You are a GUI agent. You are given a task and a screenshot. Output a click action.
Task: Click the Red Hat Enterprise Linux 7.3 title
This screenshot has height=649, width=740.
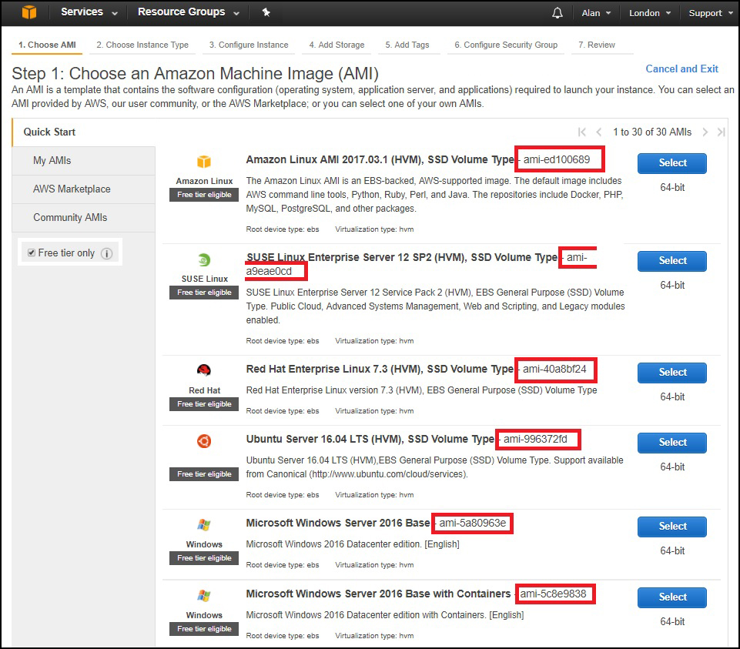(380, 369)
